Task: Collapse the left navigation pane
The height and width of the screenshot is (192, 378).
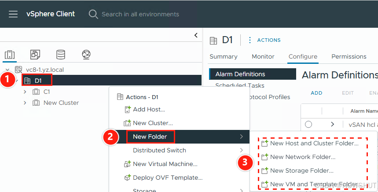Action: pyautogui.click(x=196, y=35)
